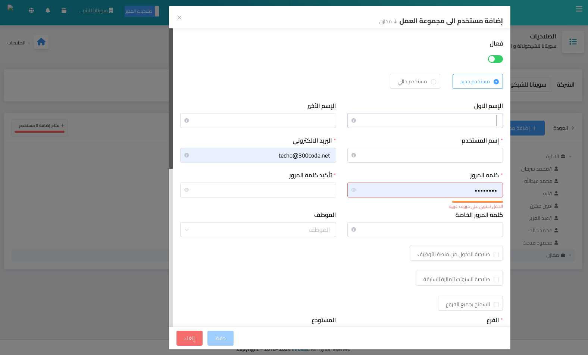Click the الإسم الاول input field
The height and width of the screenshot is (355, 588).
[x=425, y=121]
